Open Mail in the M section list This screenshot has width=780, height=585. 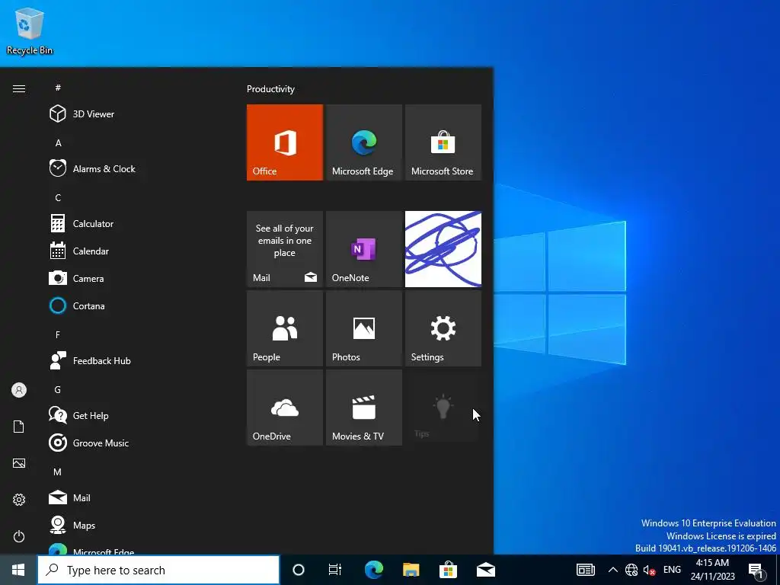pos(134,497)
